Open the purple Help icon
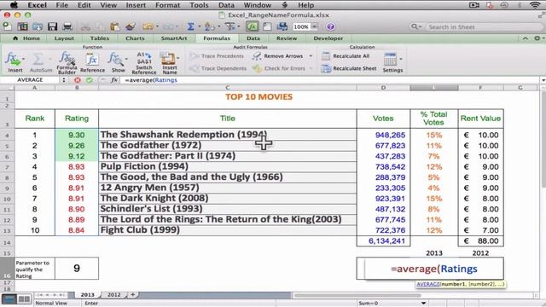The image size is (546, 307). pos(331,26)
